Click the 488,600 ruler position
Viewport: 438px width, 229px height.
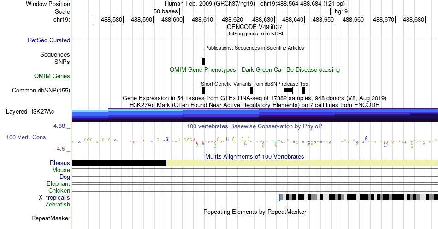click(172, 19)
